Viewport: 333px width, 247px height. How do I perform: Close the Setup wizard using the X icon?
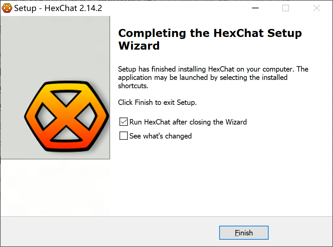coord(316,8)
